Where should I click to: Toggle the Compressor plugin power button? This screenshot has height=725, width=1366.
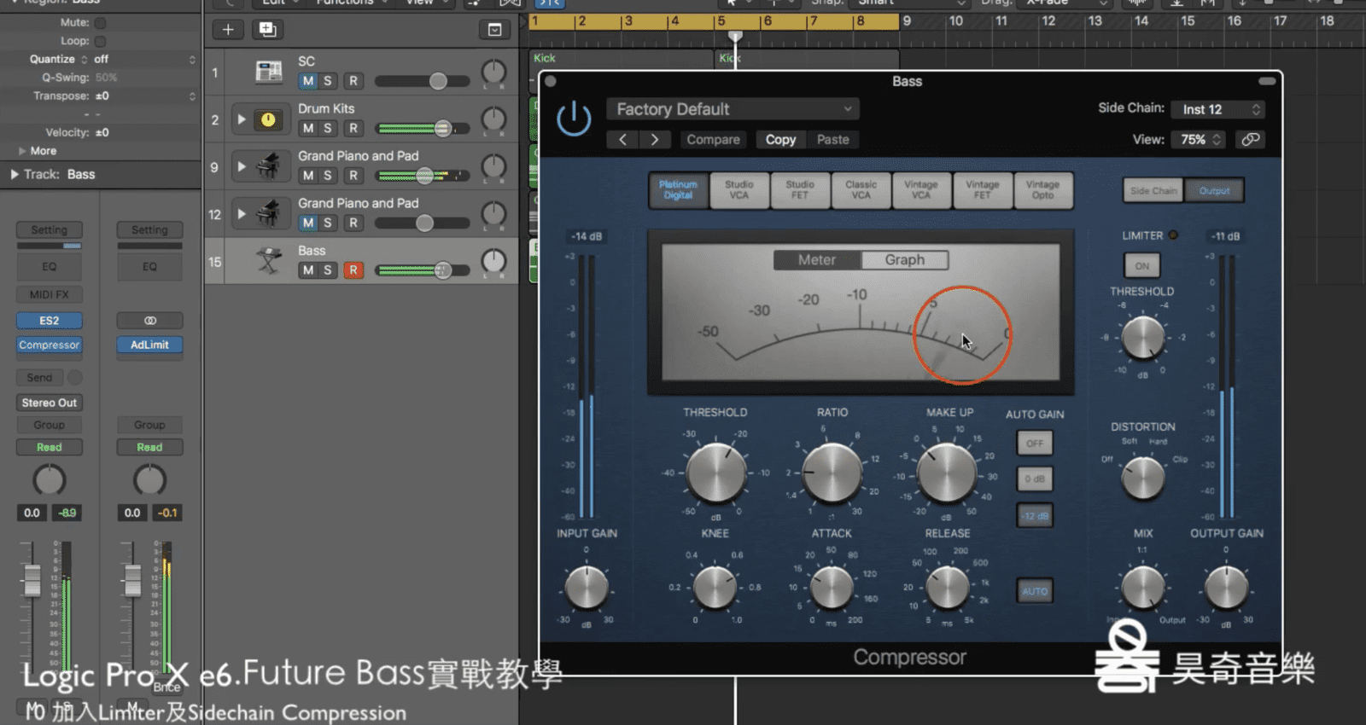coord(574,119)
